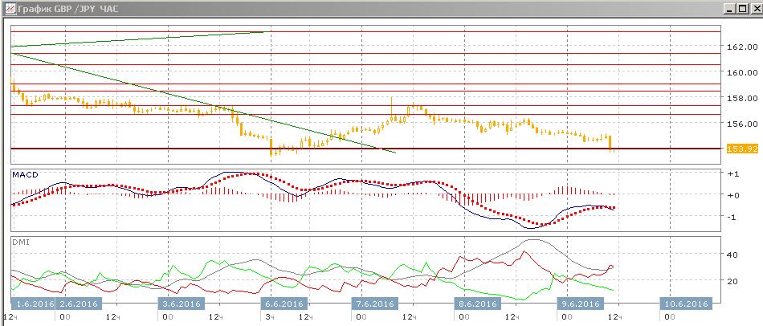The image size is (763, 326).
Task: Click the 7.6.2016 date marker
Action: click(376, 304)
